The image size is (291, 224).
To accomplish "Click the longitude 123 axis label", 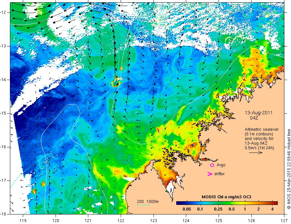I will coord(153,221).
